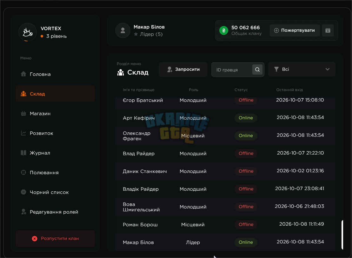Open the Головна menu item
This screenshot has width=352, height=258.
(55, 74)
